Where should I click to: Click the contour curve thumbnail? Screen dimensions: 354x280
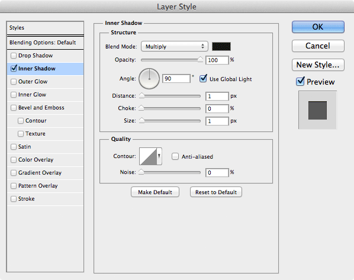148,156
